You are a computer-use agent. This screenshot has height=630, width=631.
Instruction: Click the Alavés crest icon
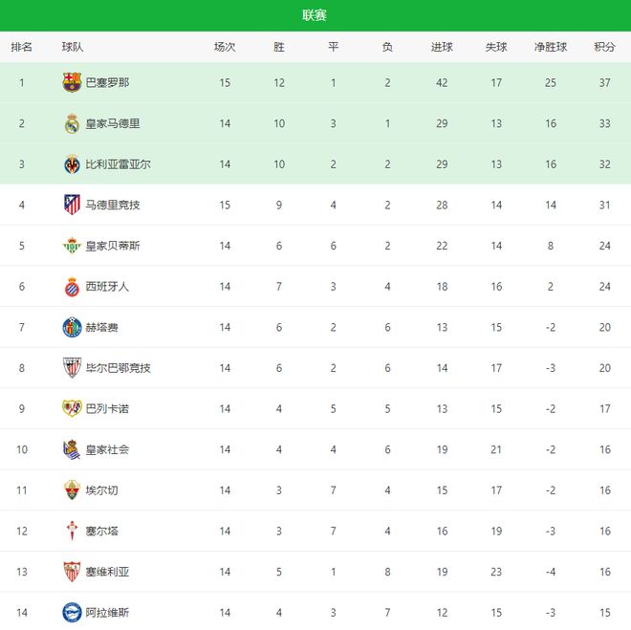[72, 612]
